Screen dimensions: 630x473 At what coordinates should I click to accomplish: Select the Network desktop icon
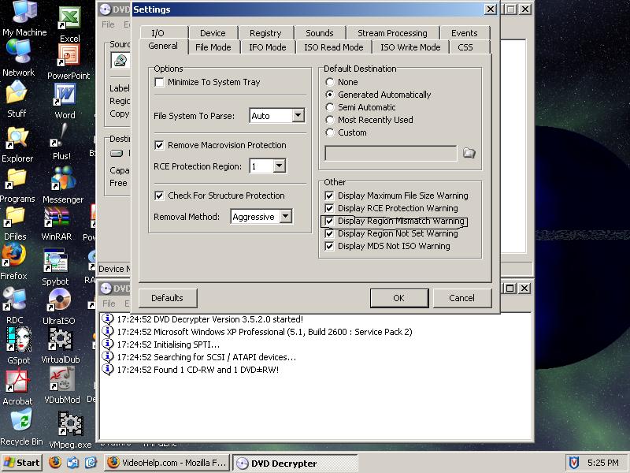pos(18,58)
